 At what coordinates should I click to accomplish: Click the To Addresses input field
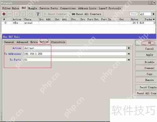click(75, 54)
